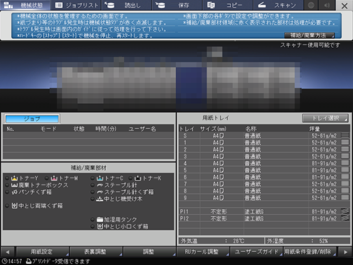Select the 中とじ両端くず箱 status indicator
The width and height of the screenshot is (353, 265).
click(x=8, y=206)
